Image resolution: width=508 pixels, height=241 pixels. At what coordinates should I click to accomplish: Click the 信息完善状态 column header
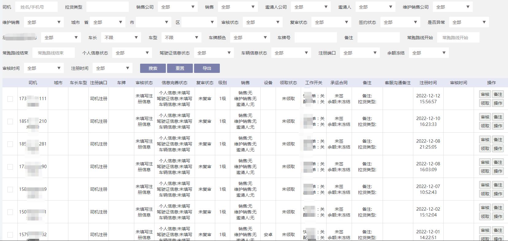174,83
